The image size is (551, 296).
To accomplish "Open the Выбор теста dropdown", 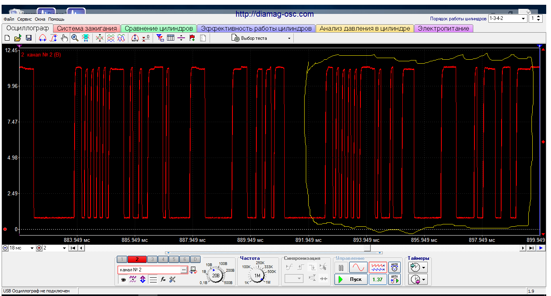I will [x=289, y=38].
